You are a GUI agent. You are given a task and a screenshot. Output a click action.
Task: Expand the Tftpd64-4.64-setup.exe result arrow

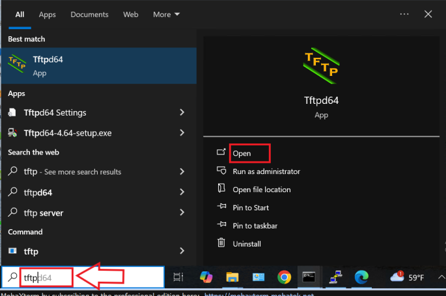182,133
